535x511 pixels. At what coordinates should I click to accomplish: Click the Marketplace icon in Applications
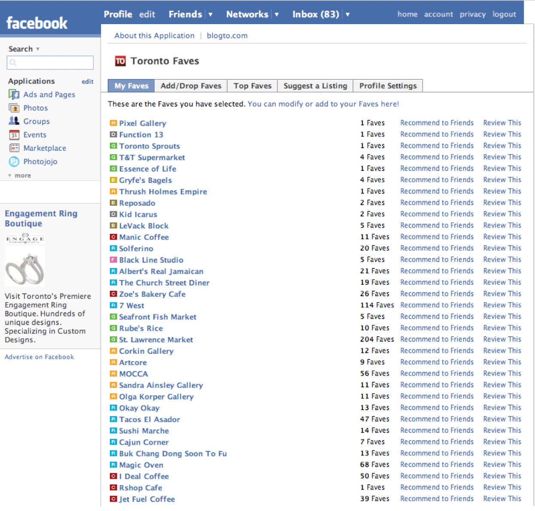click(x=14, y=148)
